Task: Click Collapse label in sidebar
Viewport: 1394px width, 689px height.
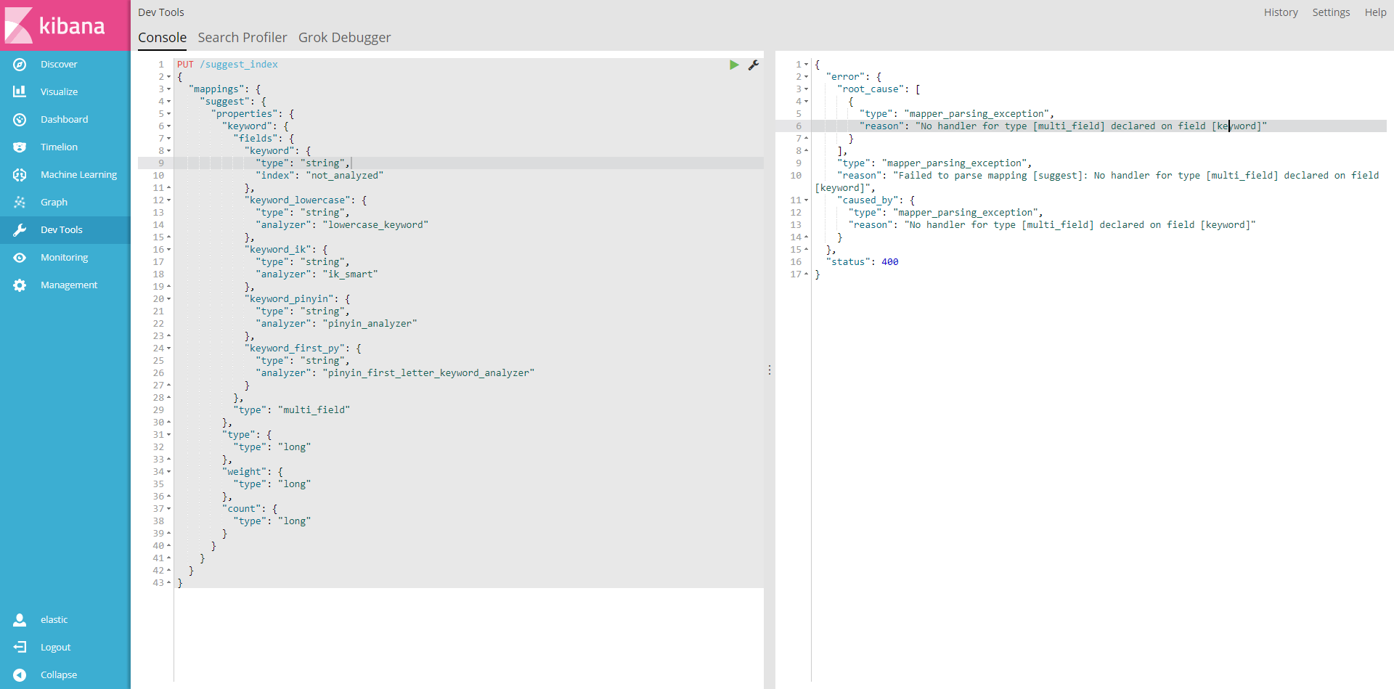Action: click(59, 675)
